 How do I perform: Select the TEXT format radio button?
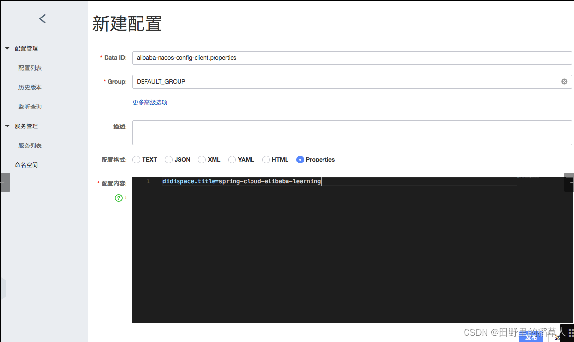tap(136, 160)
